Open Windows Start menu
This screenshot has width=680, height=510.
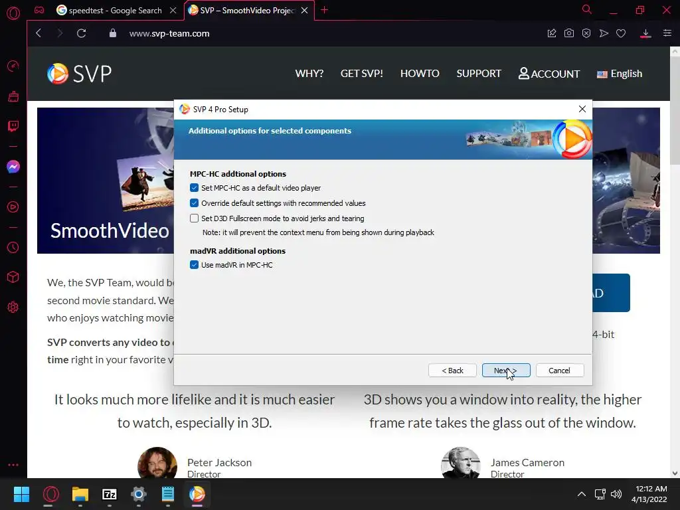pos(21,494)
